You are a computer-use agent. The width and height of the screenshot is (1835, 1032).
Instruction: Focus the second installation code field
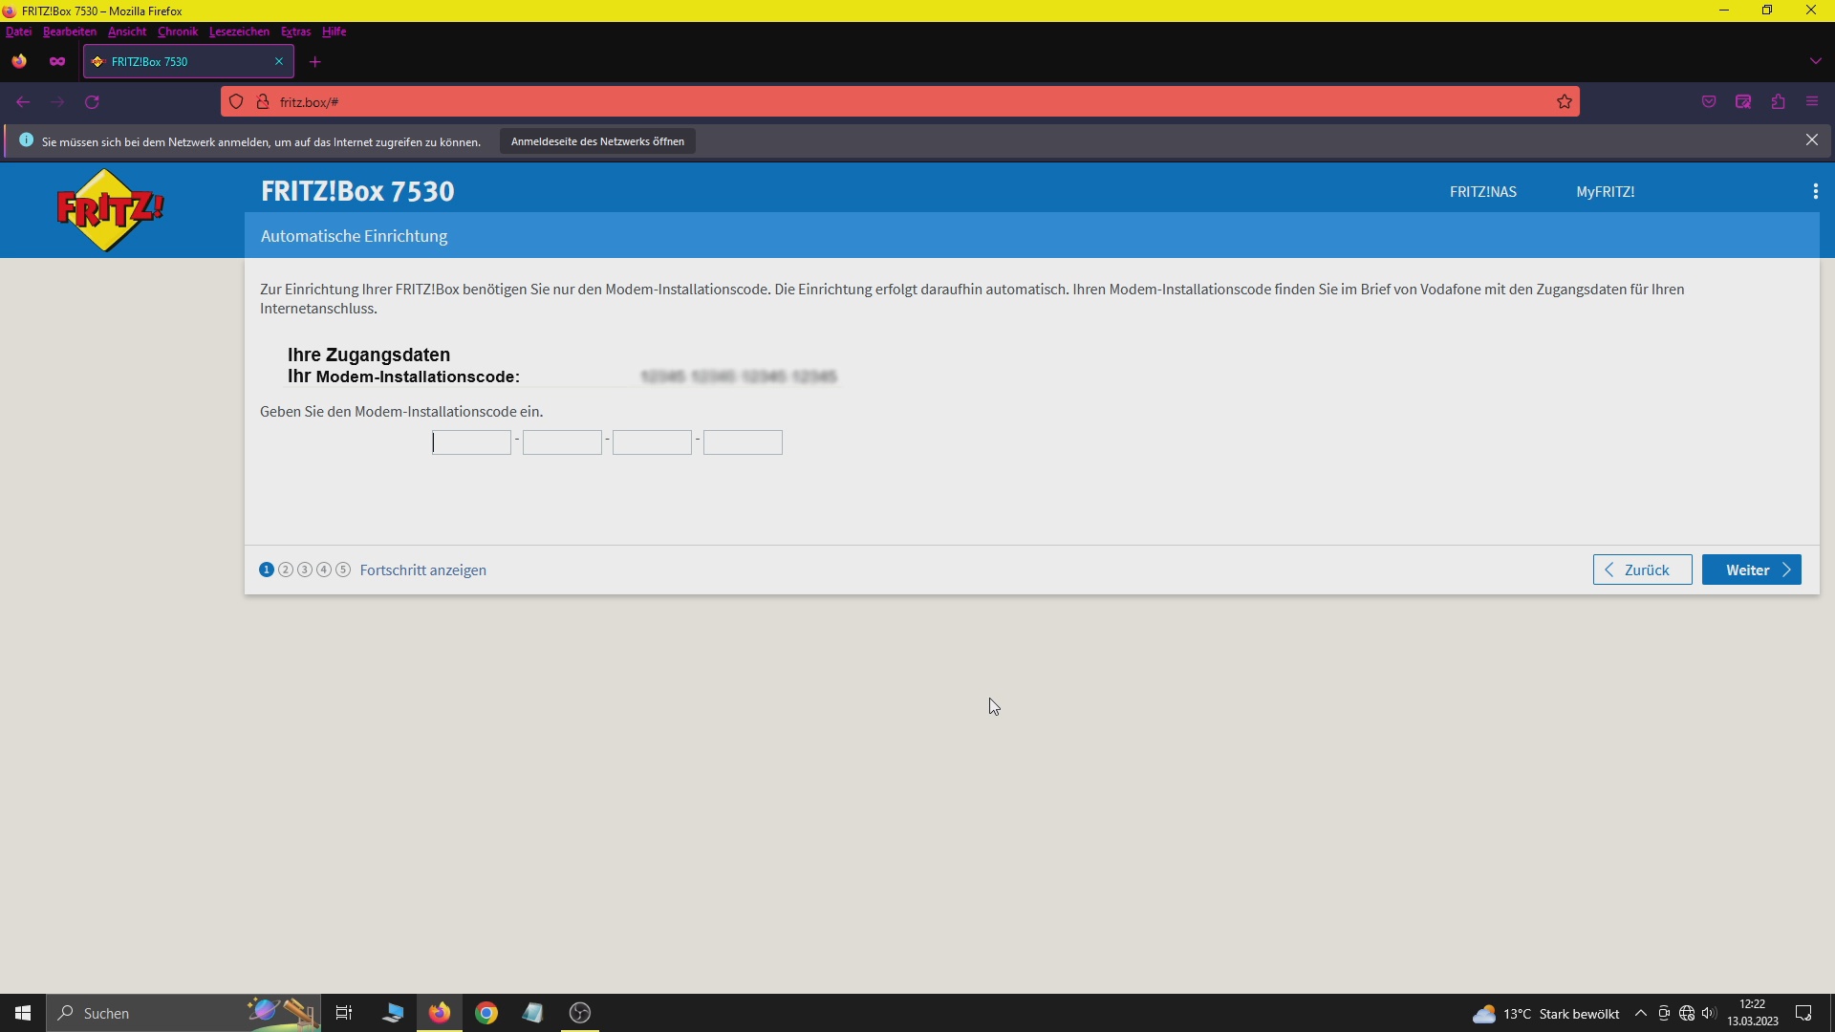click(562, 442)
